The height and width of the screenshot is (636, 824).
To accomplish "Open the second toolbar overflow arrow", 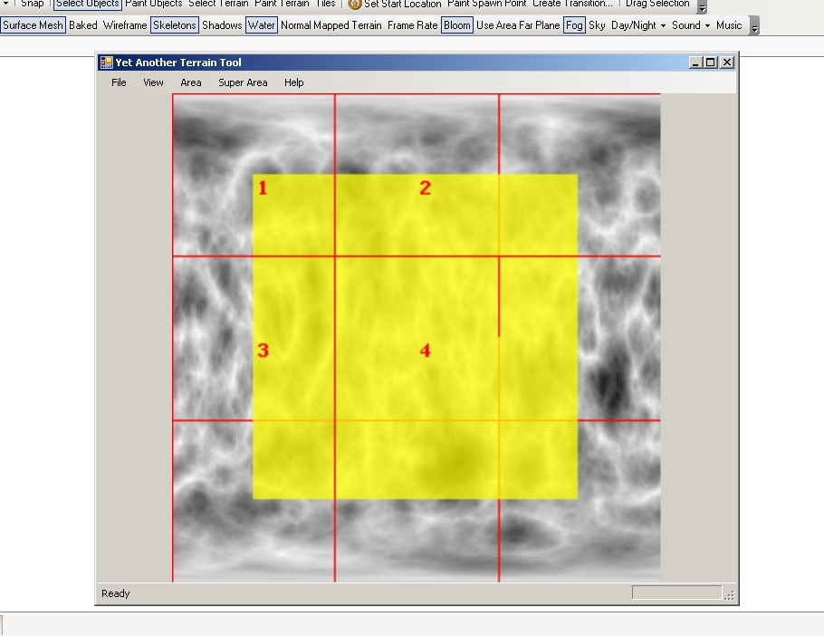I will click(x=754, y=27).
